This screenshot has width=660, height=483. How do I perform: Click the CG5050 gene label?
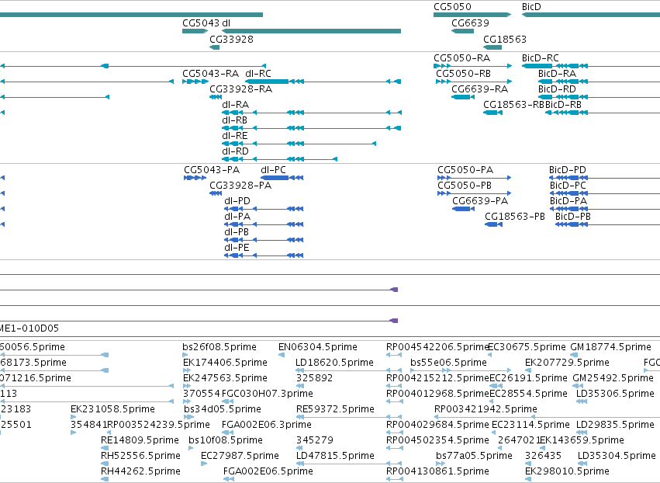tap(452, 7)
